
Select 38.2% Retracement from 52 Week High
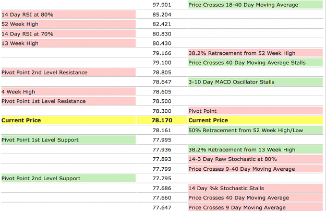[242, 53]
